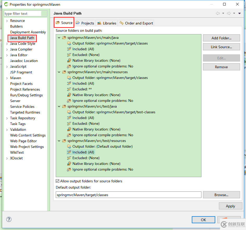Click the src/test/java source folder icon
The height and width of the screenshot is (230, 246).
[x=64, y=106]
